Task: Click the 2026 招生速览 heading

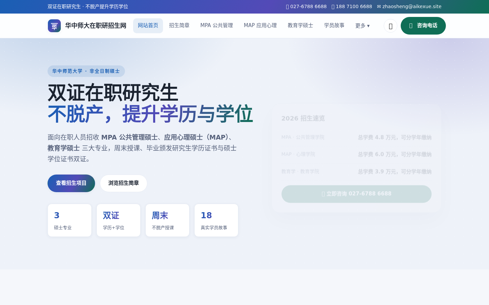Action: (x=303, y=118)
